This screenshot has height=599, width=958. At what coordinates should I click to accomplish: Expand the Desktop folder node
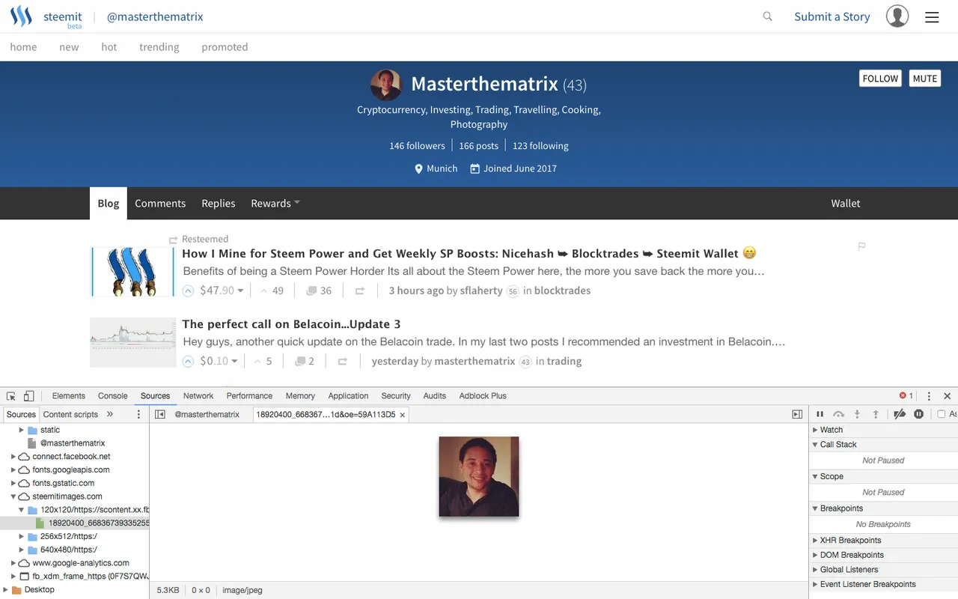coord(5,590)
